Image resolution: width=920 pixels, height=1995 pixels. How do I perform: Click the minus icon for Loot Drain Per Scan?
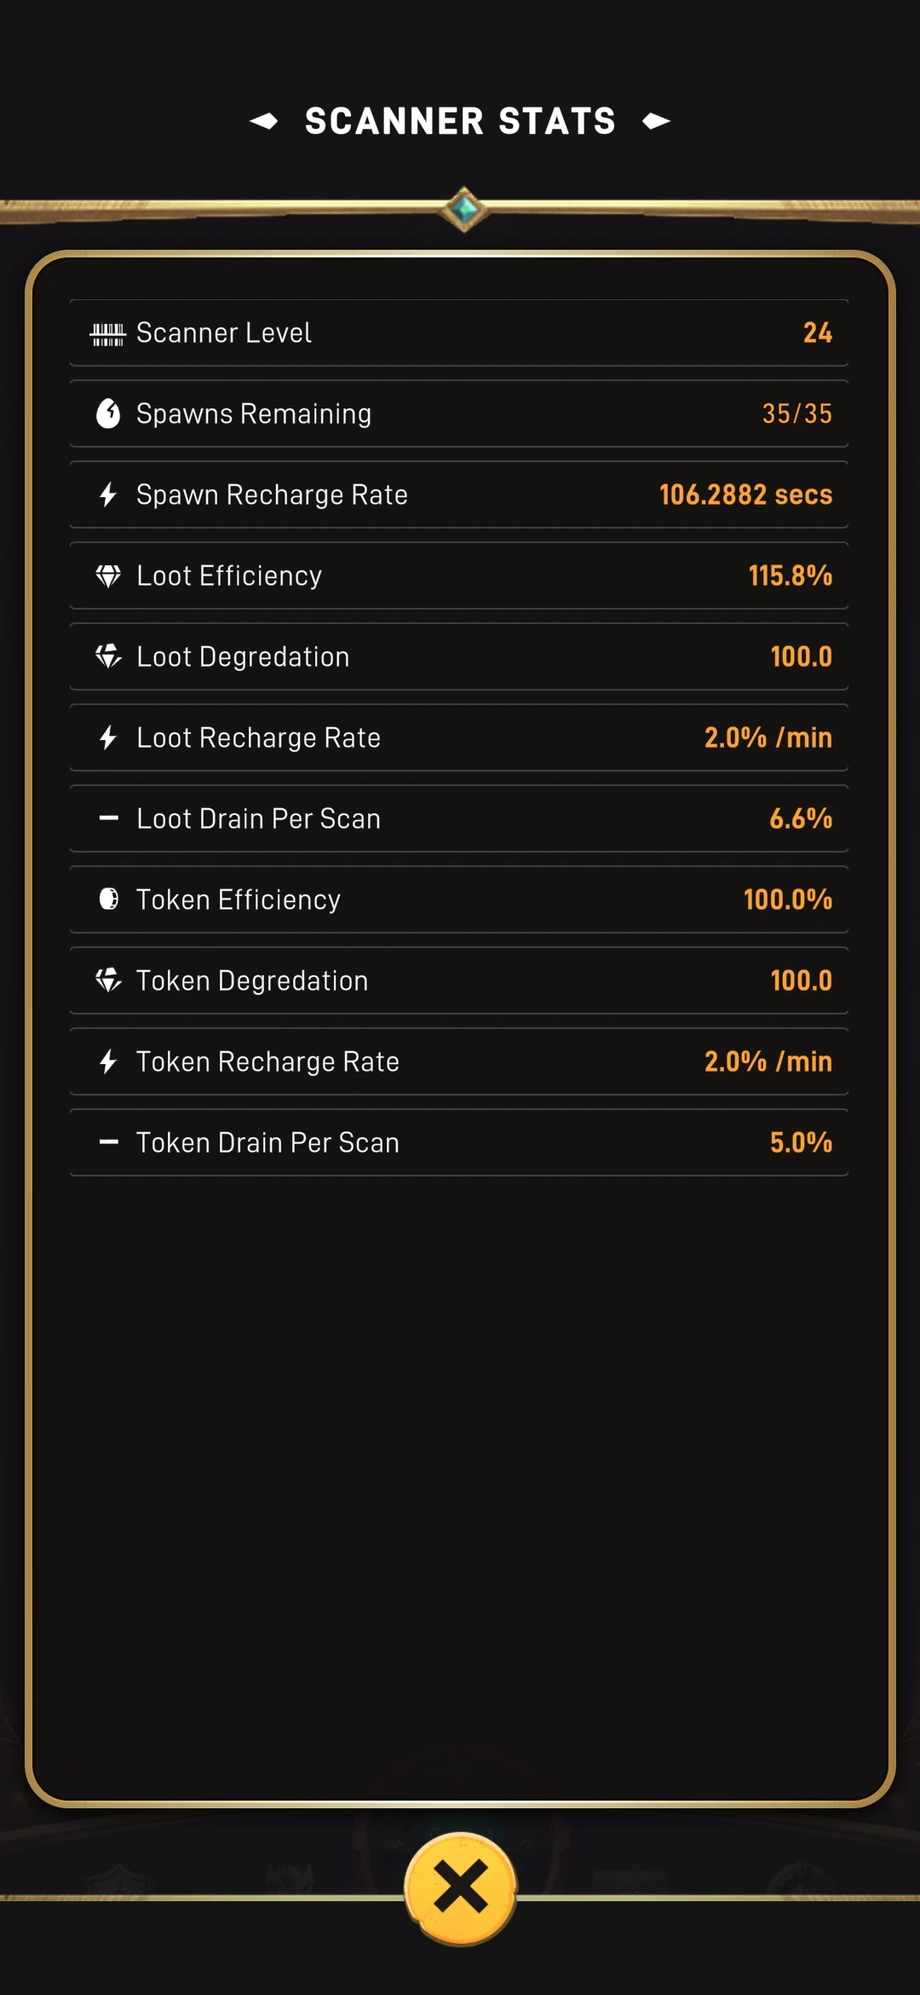[x=108, y=818]
